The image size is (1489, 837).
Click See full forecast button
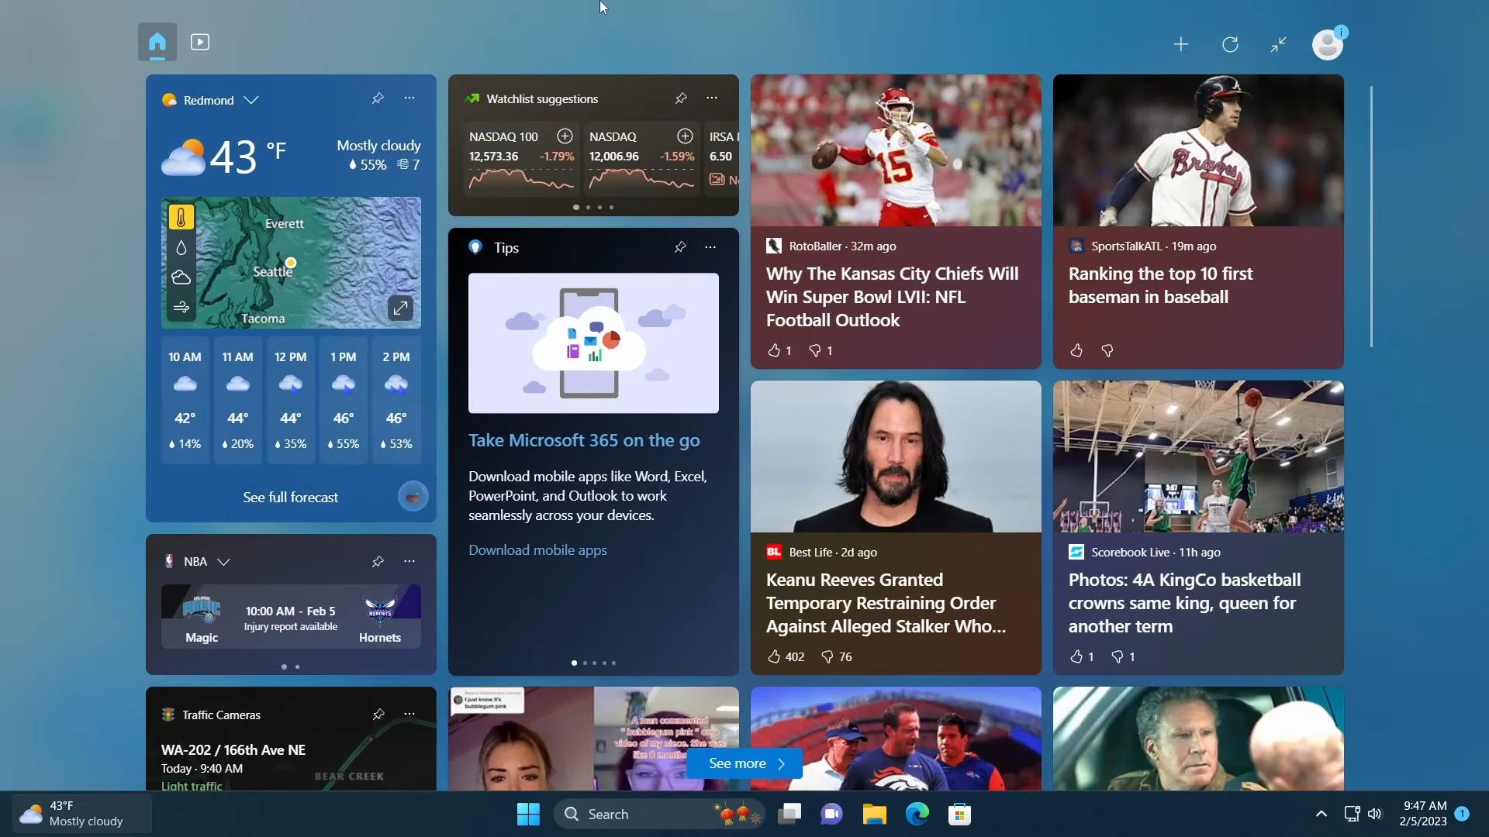tap(291, 497)
